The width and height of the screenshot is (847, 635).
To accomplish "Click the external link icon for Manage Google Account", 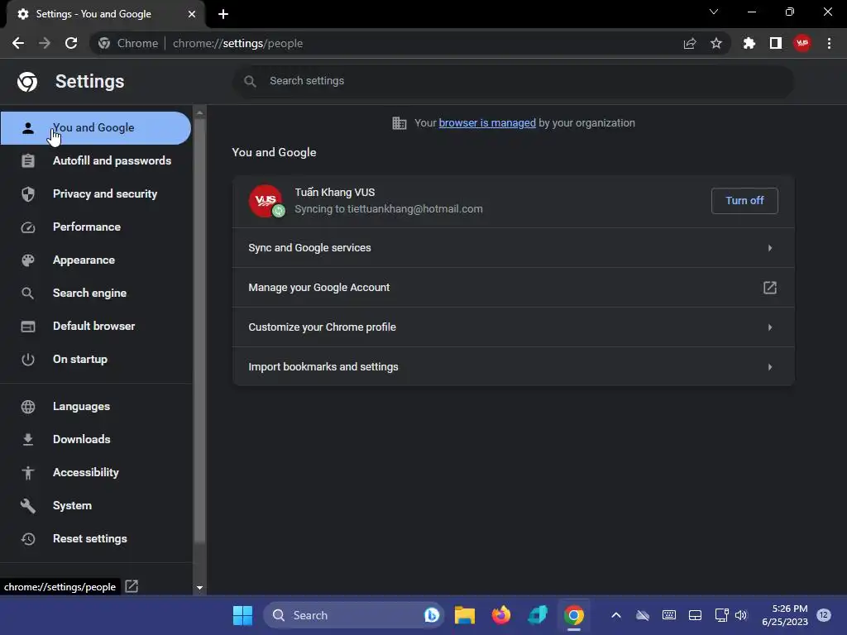I will (x=770, y=287).
